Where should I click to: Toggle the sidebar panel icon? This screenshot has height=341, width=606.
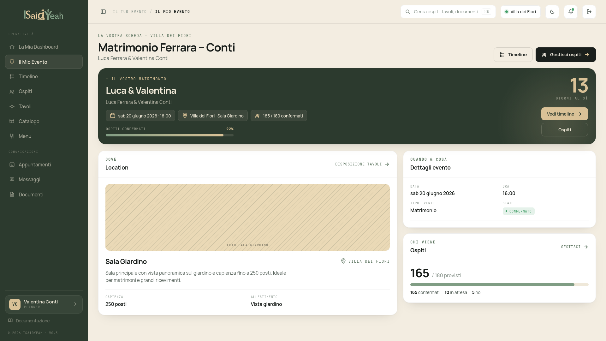coord(103,12)
